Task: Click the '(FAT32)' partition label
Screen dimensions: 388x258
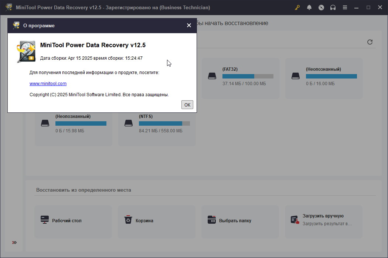Action: click(x=230, y=69)
